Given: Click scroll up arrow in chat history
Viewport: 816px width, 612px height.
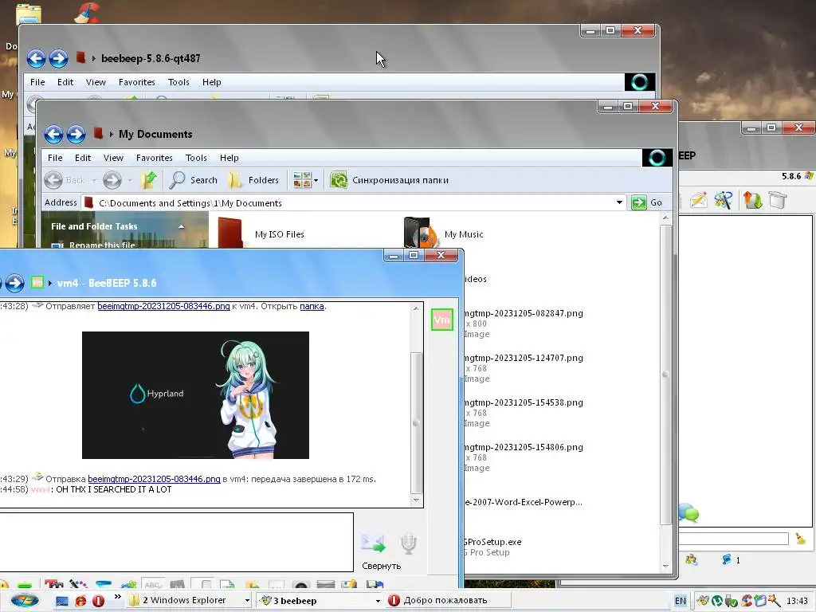Looking at the screenshot, I should click(x=416, y=308).
